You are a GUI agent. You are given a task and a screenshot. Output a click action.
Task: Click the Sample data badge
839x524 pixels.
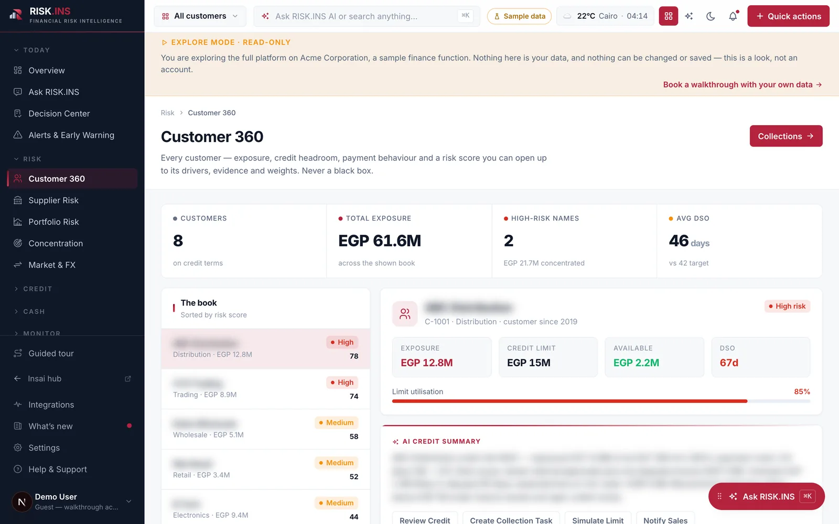click(519, 16)
